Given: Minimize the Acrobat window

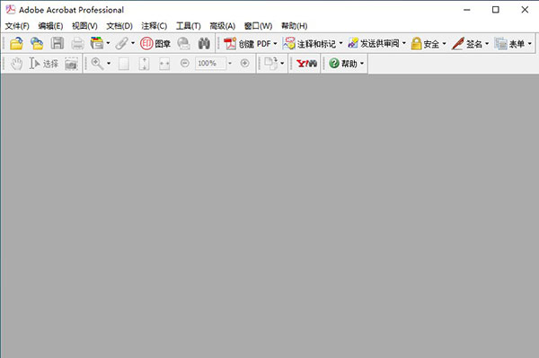Looking at the screenshot, I should (466, 10).
